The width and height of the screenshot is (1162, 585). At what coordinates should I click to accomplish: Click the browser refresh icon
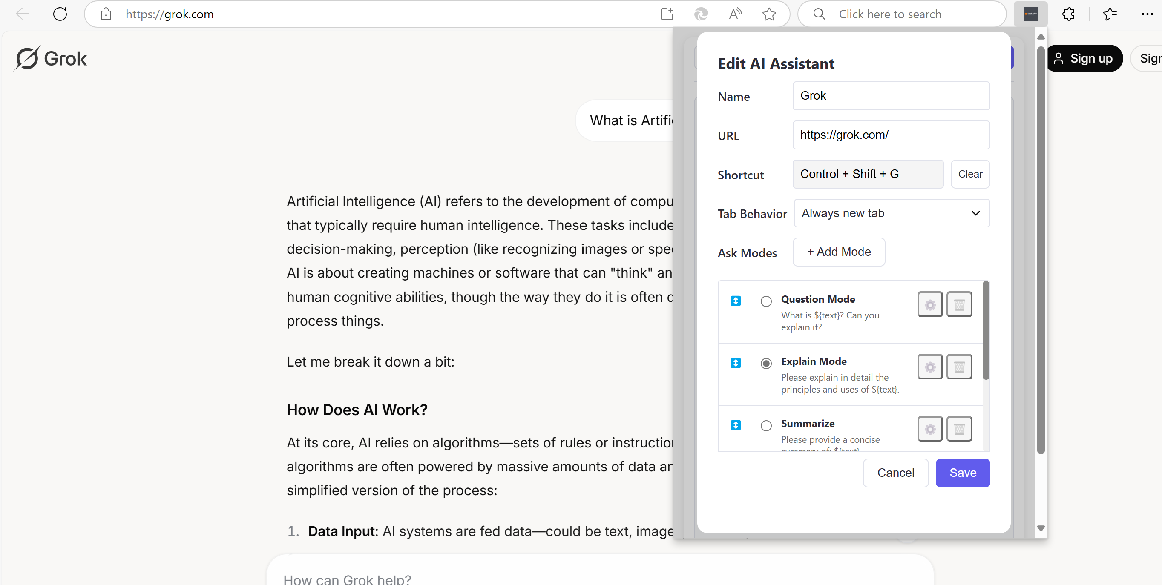60,14
